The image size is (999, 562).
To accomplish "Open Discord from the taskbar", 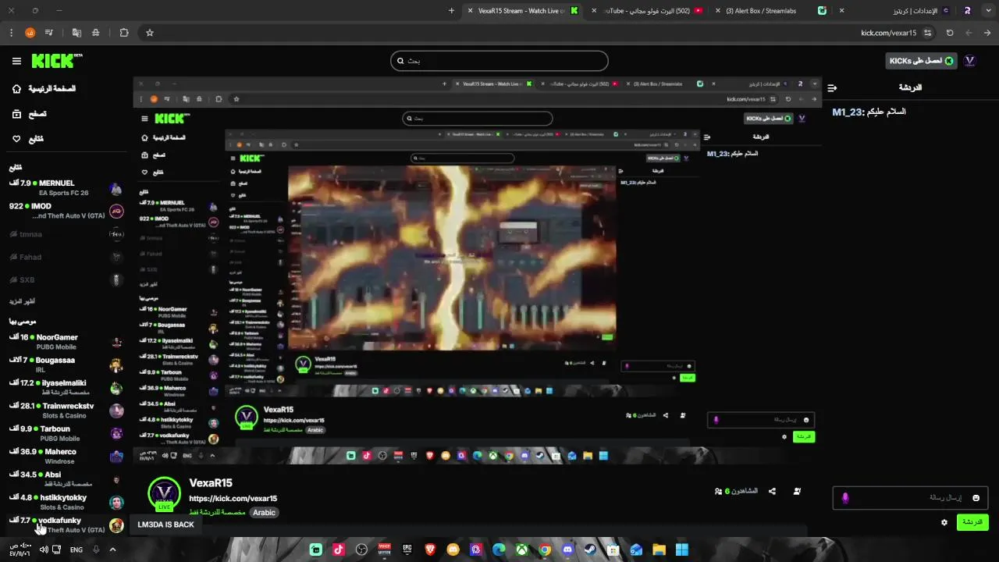I will 567,550.
